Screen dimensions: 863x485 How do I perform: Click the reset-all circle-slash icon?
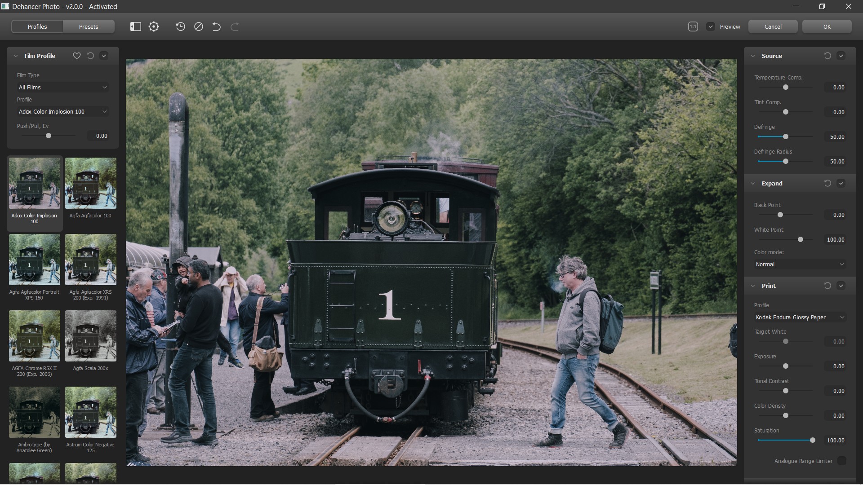pyautogui.click(x=198, y=26)
